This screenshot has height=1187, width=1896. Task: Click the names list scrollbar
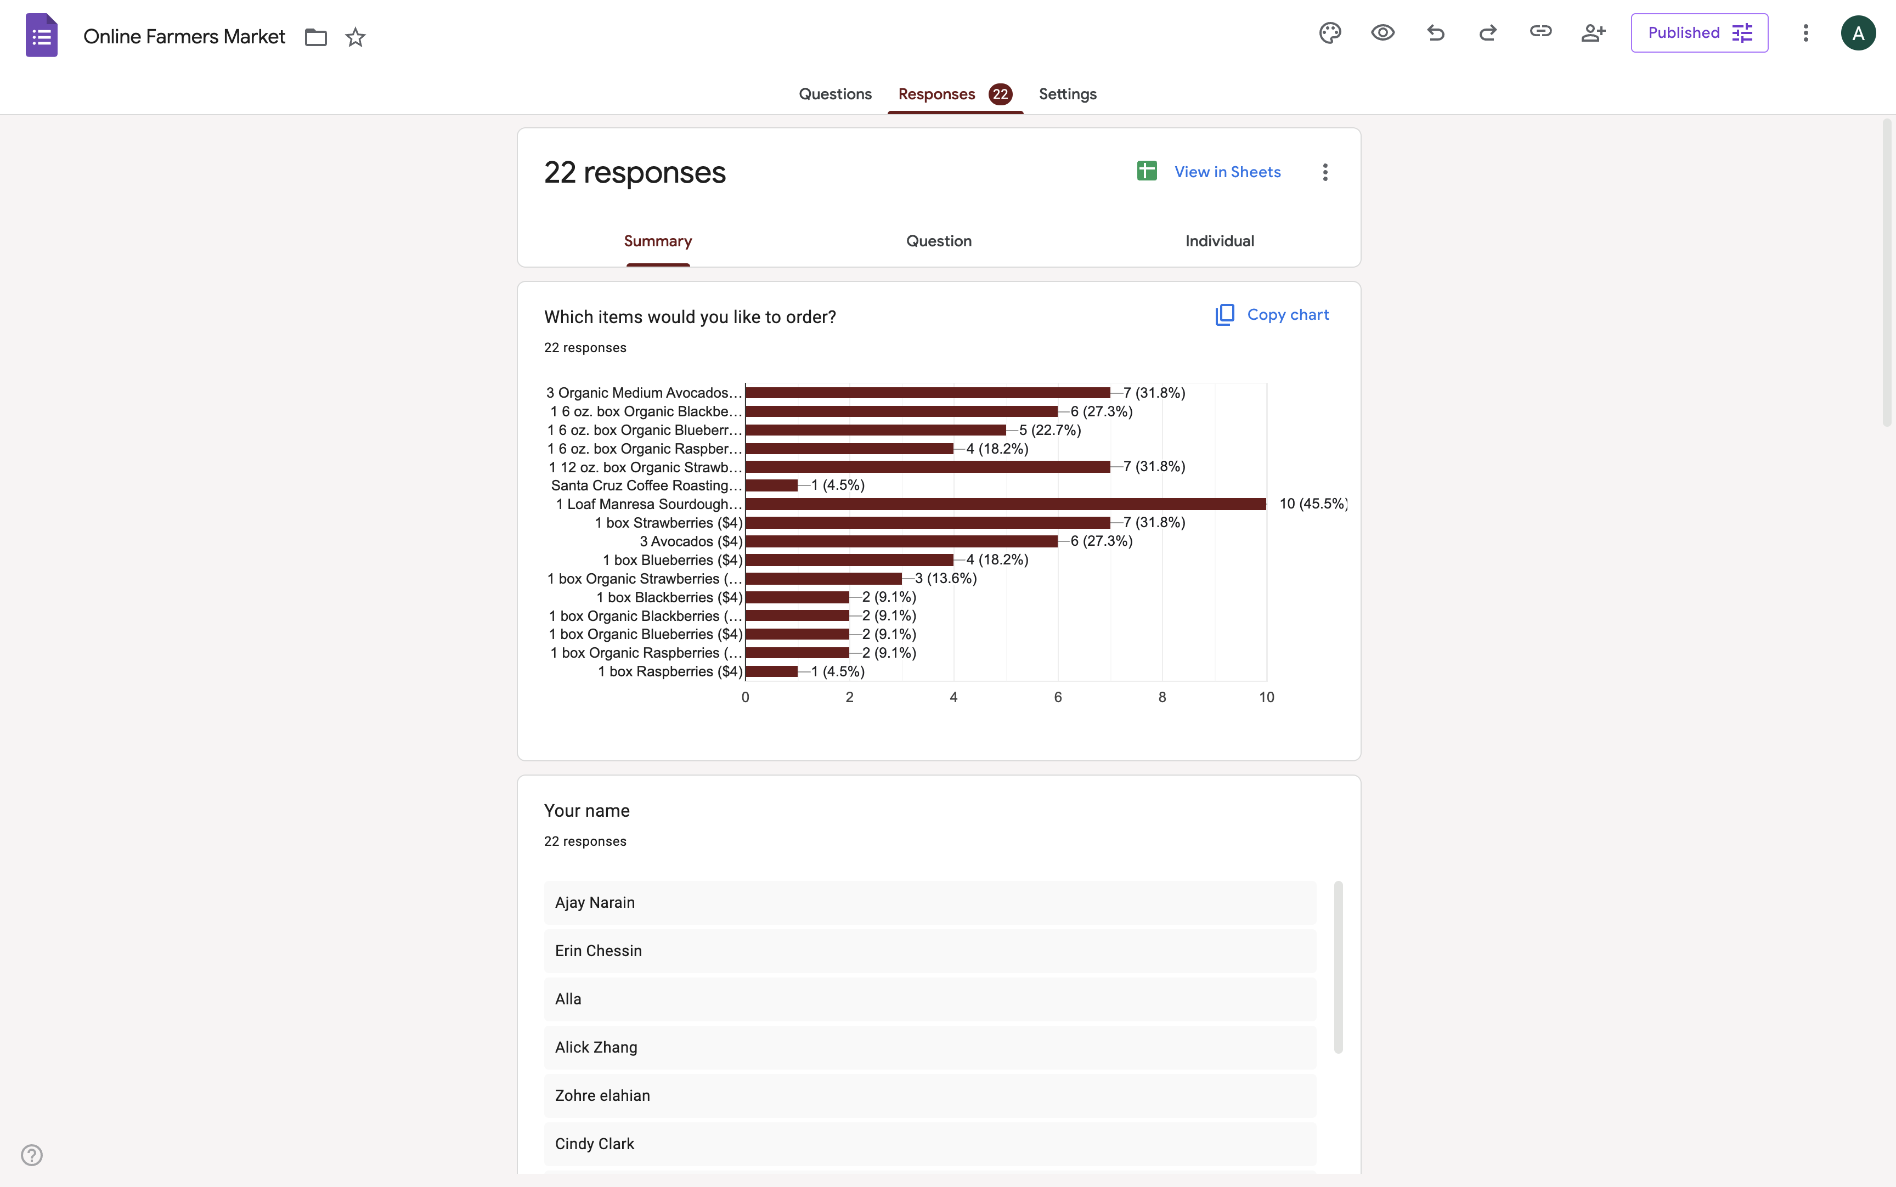point(1338,966)
